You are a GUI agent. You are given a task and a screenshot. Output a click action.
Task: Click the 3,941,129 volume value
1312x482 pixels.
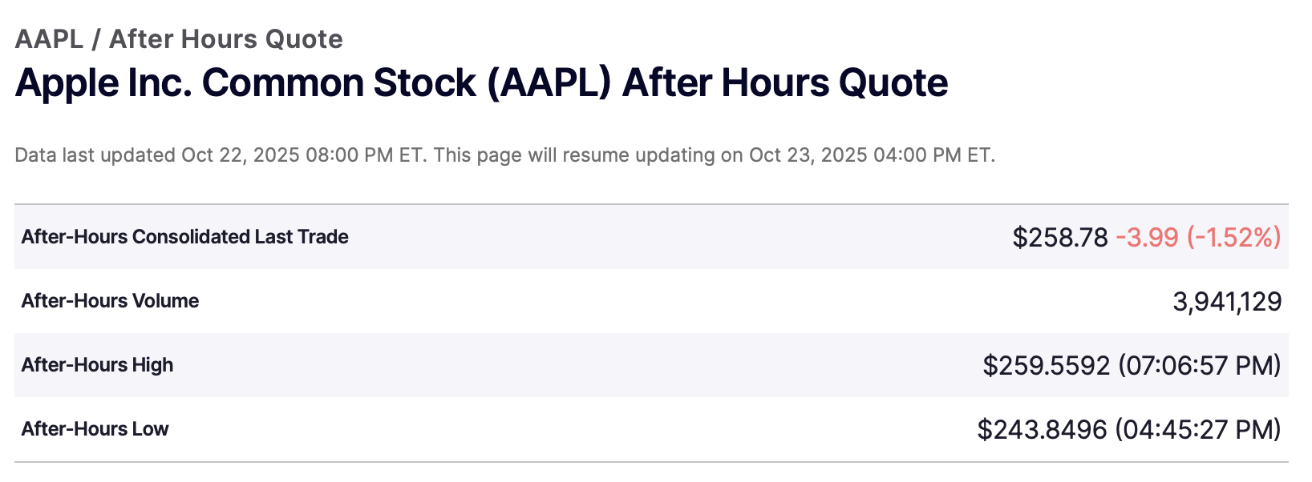point(1227,302)
